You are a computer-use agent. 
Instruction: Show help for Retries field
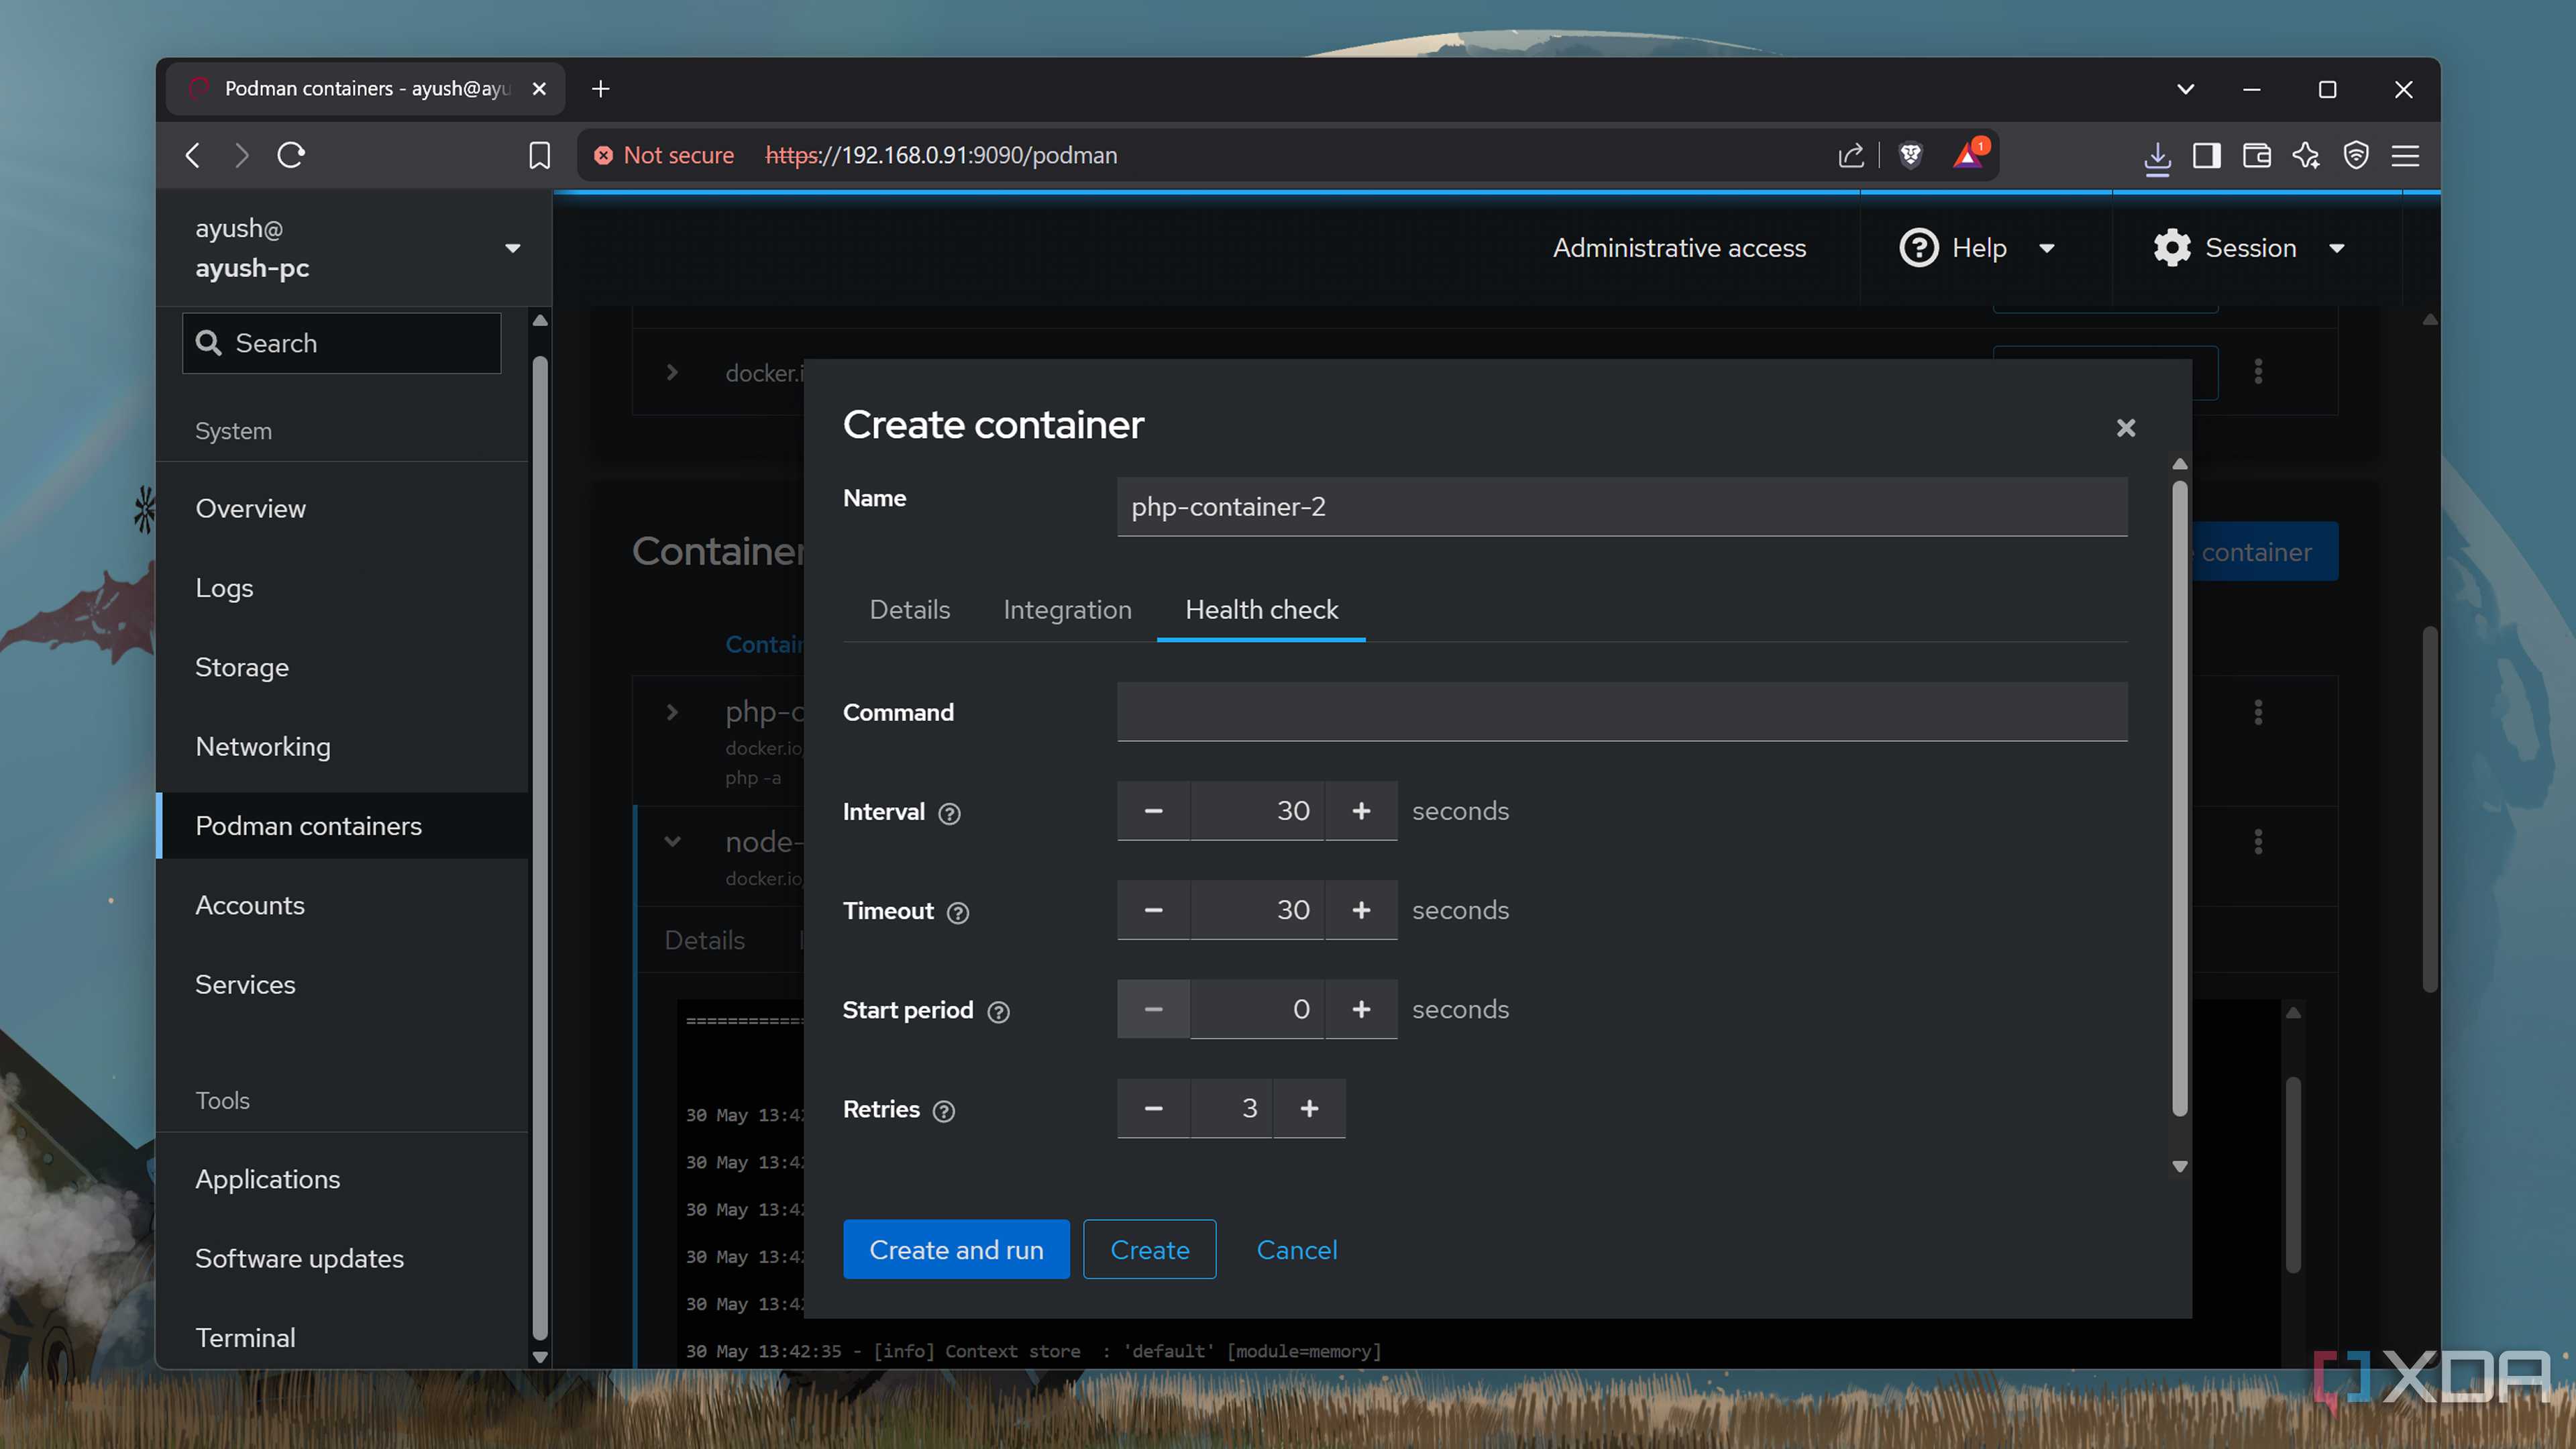tap(944, 1110)
